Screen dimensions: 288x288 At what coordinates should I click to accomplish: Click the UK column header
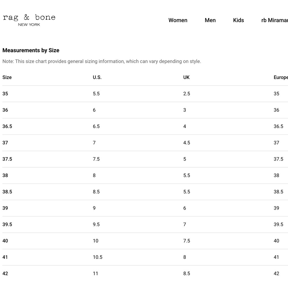(x=186, y=77)
